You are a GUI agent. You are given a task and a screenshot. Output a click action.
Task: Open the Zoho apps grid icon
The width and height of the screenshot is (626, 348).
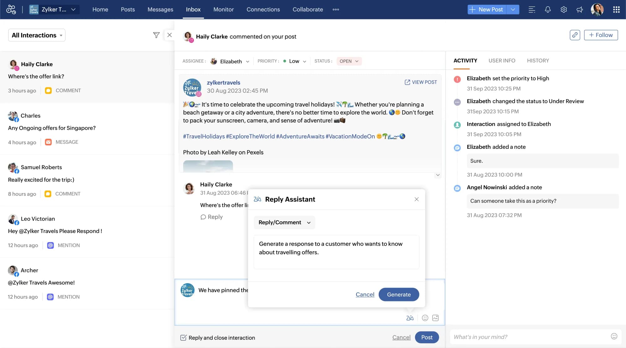[x=616, y=9]
